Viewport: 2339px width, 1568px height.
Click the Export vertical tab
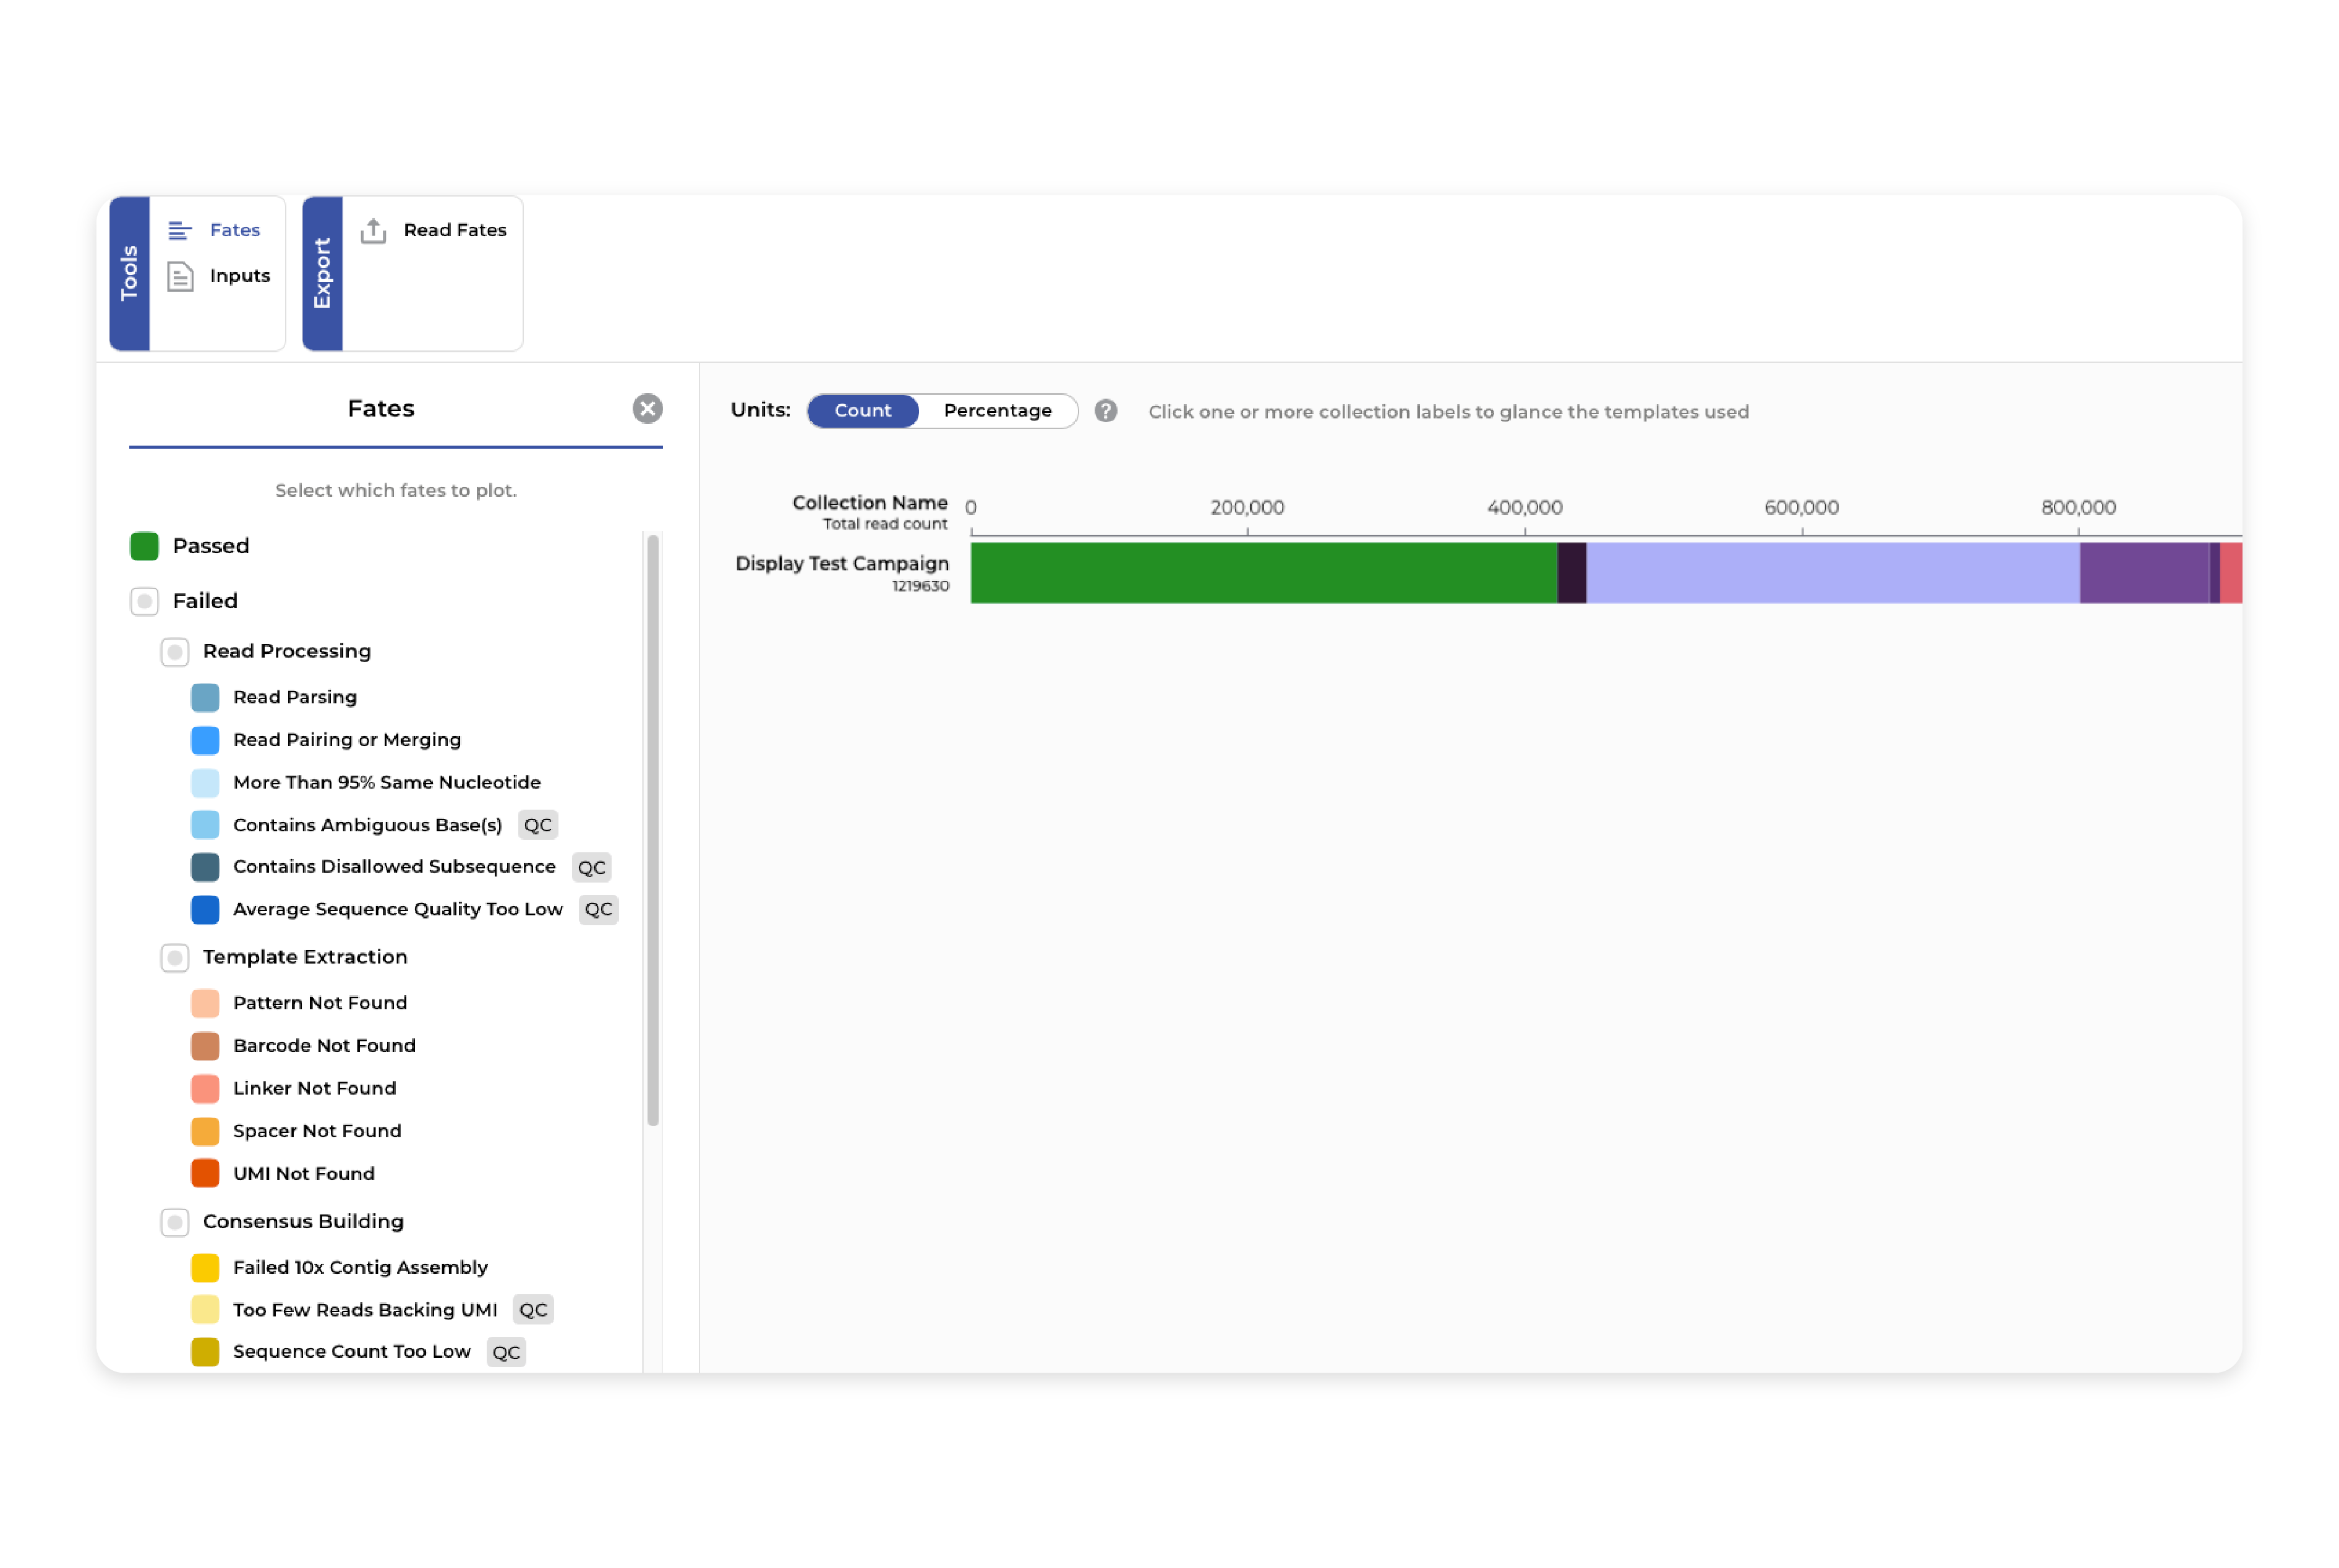click(x=322, y=273)
